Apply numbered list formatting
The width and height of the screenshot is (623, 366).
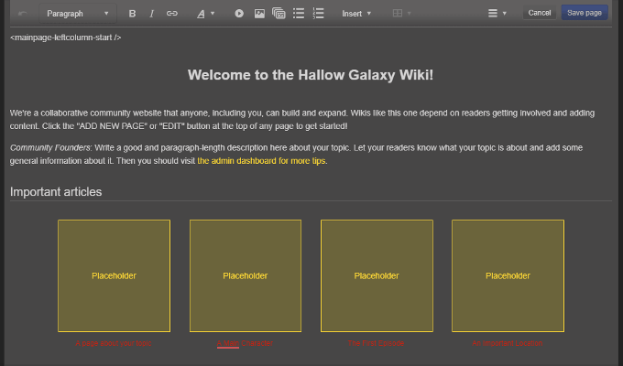tap(319, 14)
